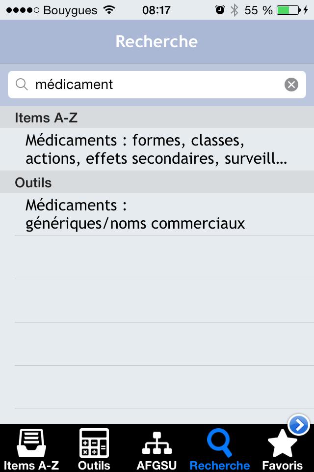Tap the Recherche title bar

(157, 41)
